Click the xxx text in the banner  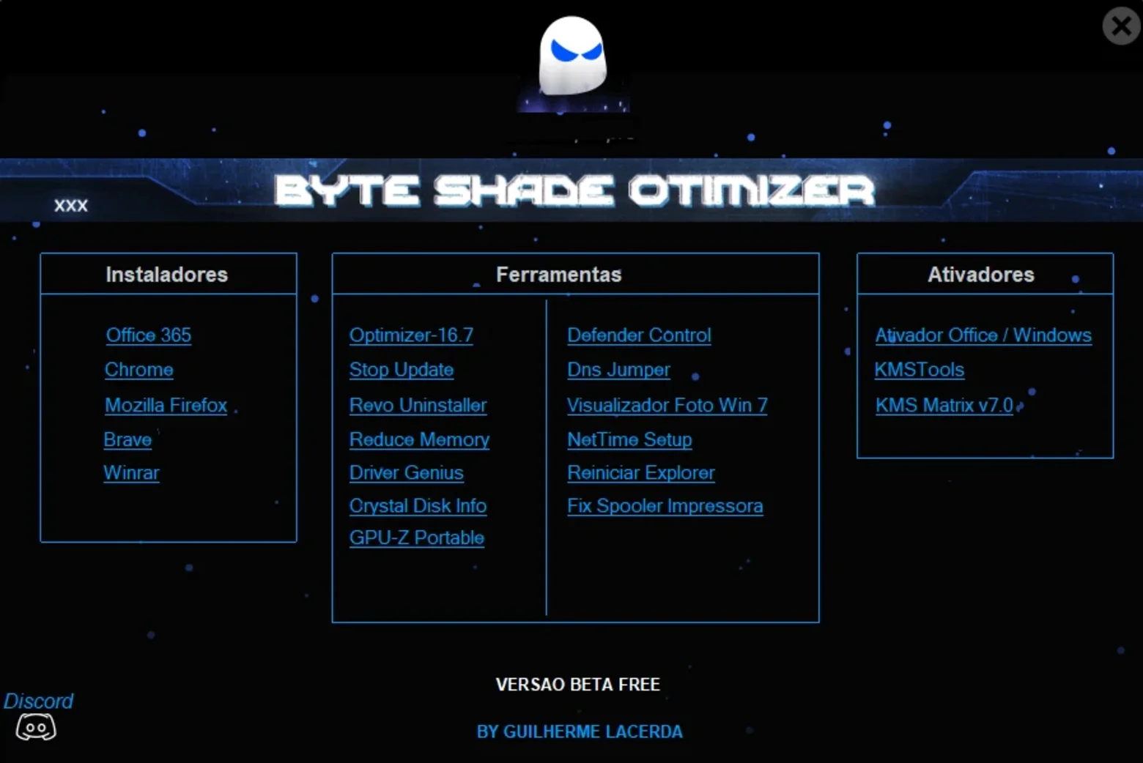pyautogui.click(x=71, y=206)
